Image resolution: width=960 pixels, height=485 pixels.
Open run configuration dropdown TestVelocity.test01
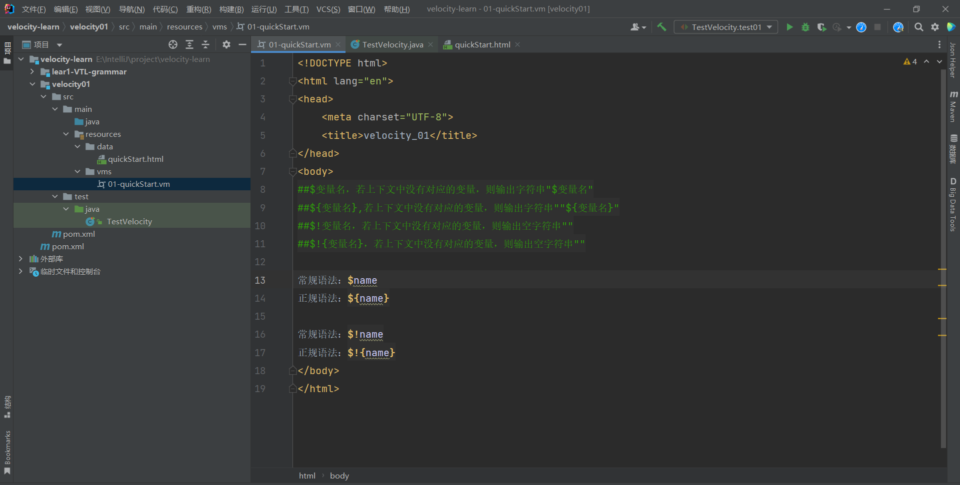click(726, 27)
